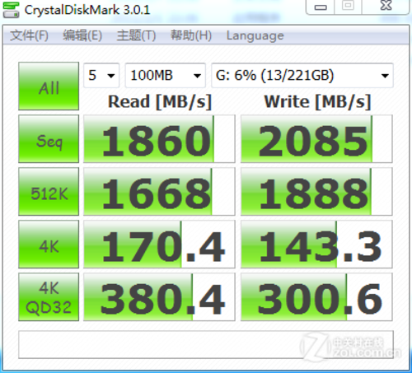This screenshot has height=373, width=412.
Task: Click the CrystalDiskMark app icon in title bar
Action: tap(11, 10)
